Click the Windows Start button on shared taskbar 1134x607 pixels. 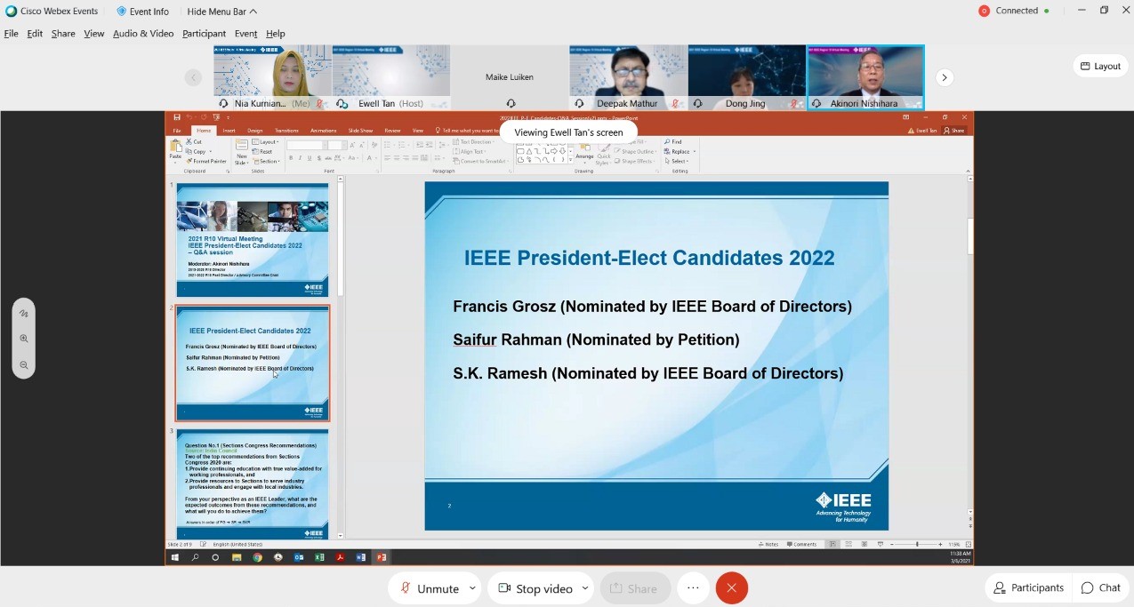pyautogui.click(x=175, y=557)
